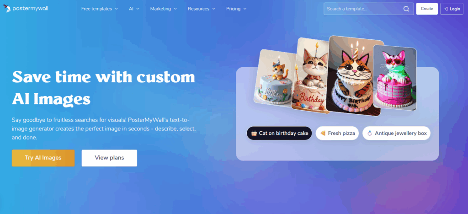Open the pink sunglasses cat cake image
Image resolution: width=468 pixels, height=214 pixels.
click(x=395, y=78)
